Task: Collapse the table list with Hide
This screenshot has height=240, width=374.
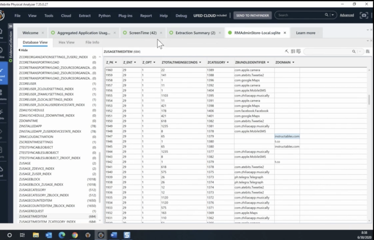Action: click(23, 50)
